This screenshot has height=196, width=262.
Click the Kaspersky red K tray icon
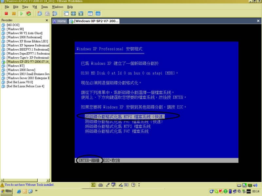(x=221, y=191)
